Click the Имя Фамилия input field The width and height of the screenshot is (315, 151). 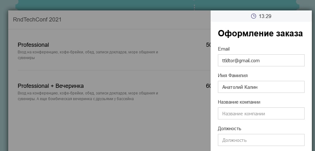click(x=261, y=87)
